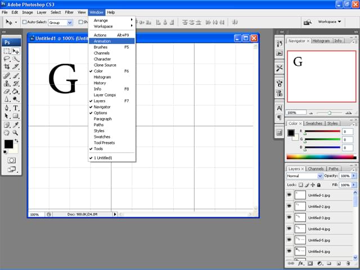The image size is (360, 270).
Task: Open the Workspace submenu in Window menu
Action: 112,26
